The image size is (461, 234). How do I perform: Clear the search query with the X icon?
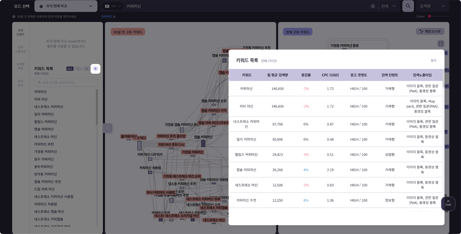click(x=373, y=6)
